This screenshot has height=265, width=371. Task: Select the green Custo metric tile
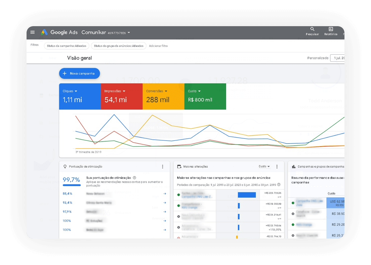click(205, 97)
